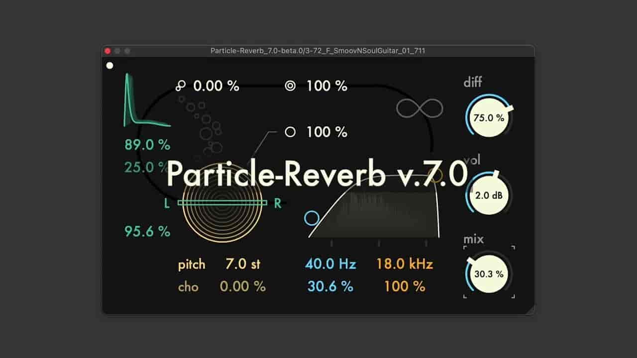
Task: Select the 0.00 % value at top
Action: [216, 86]
